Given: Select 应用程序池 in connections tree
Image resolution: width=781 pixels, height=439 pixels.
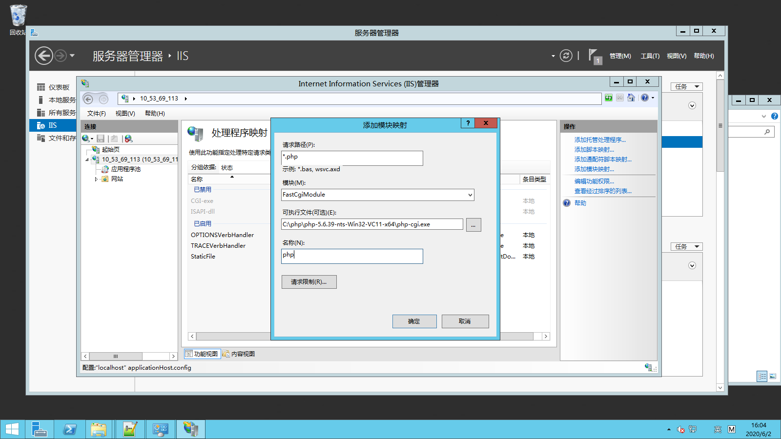Looking at the screenshot, I should coord(125,169).
